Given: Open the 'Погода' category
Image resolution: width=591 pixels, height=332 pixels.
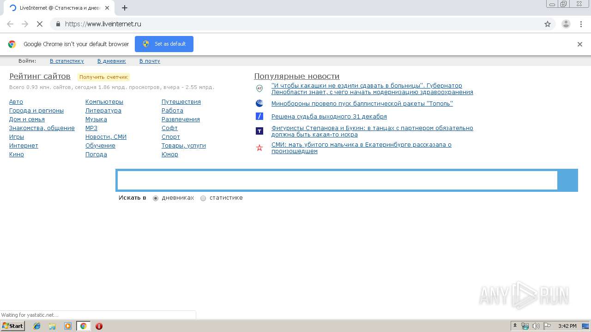Looking at the screenshot, I should click(x=96, y=154).
